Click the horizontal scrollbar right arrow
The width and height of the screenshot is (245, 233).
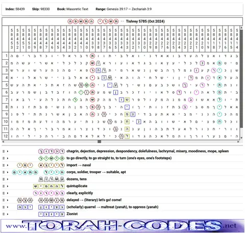tap(238, 142)
